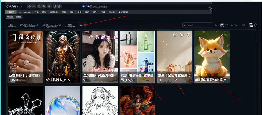Click the magnifier icon in the Search box

[x=185, y=25]
